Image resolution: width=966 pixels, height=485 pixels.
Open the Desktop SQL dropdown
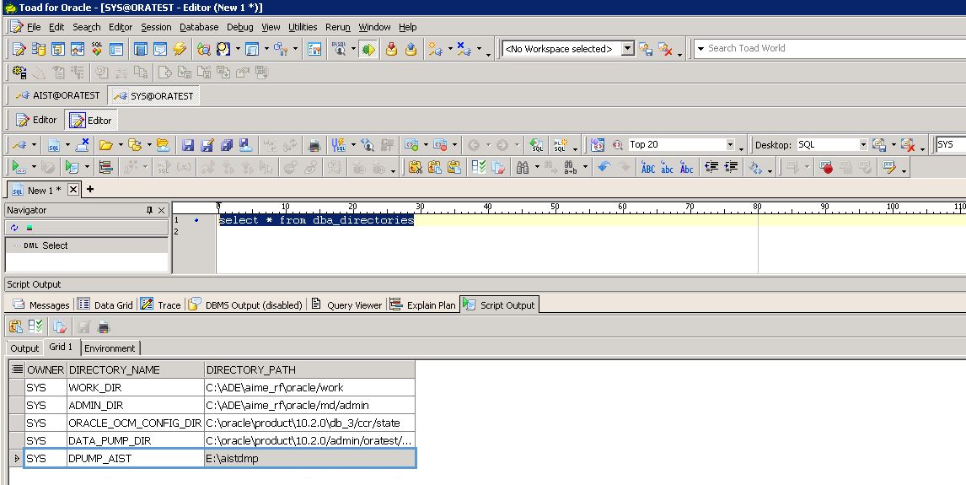pyautogui.click(x=863, y=145)
